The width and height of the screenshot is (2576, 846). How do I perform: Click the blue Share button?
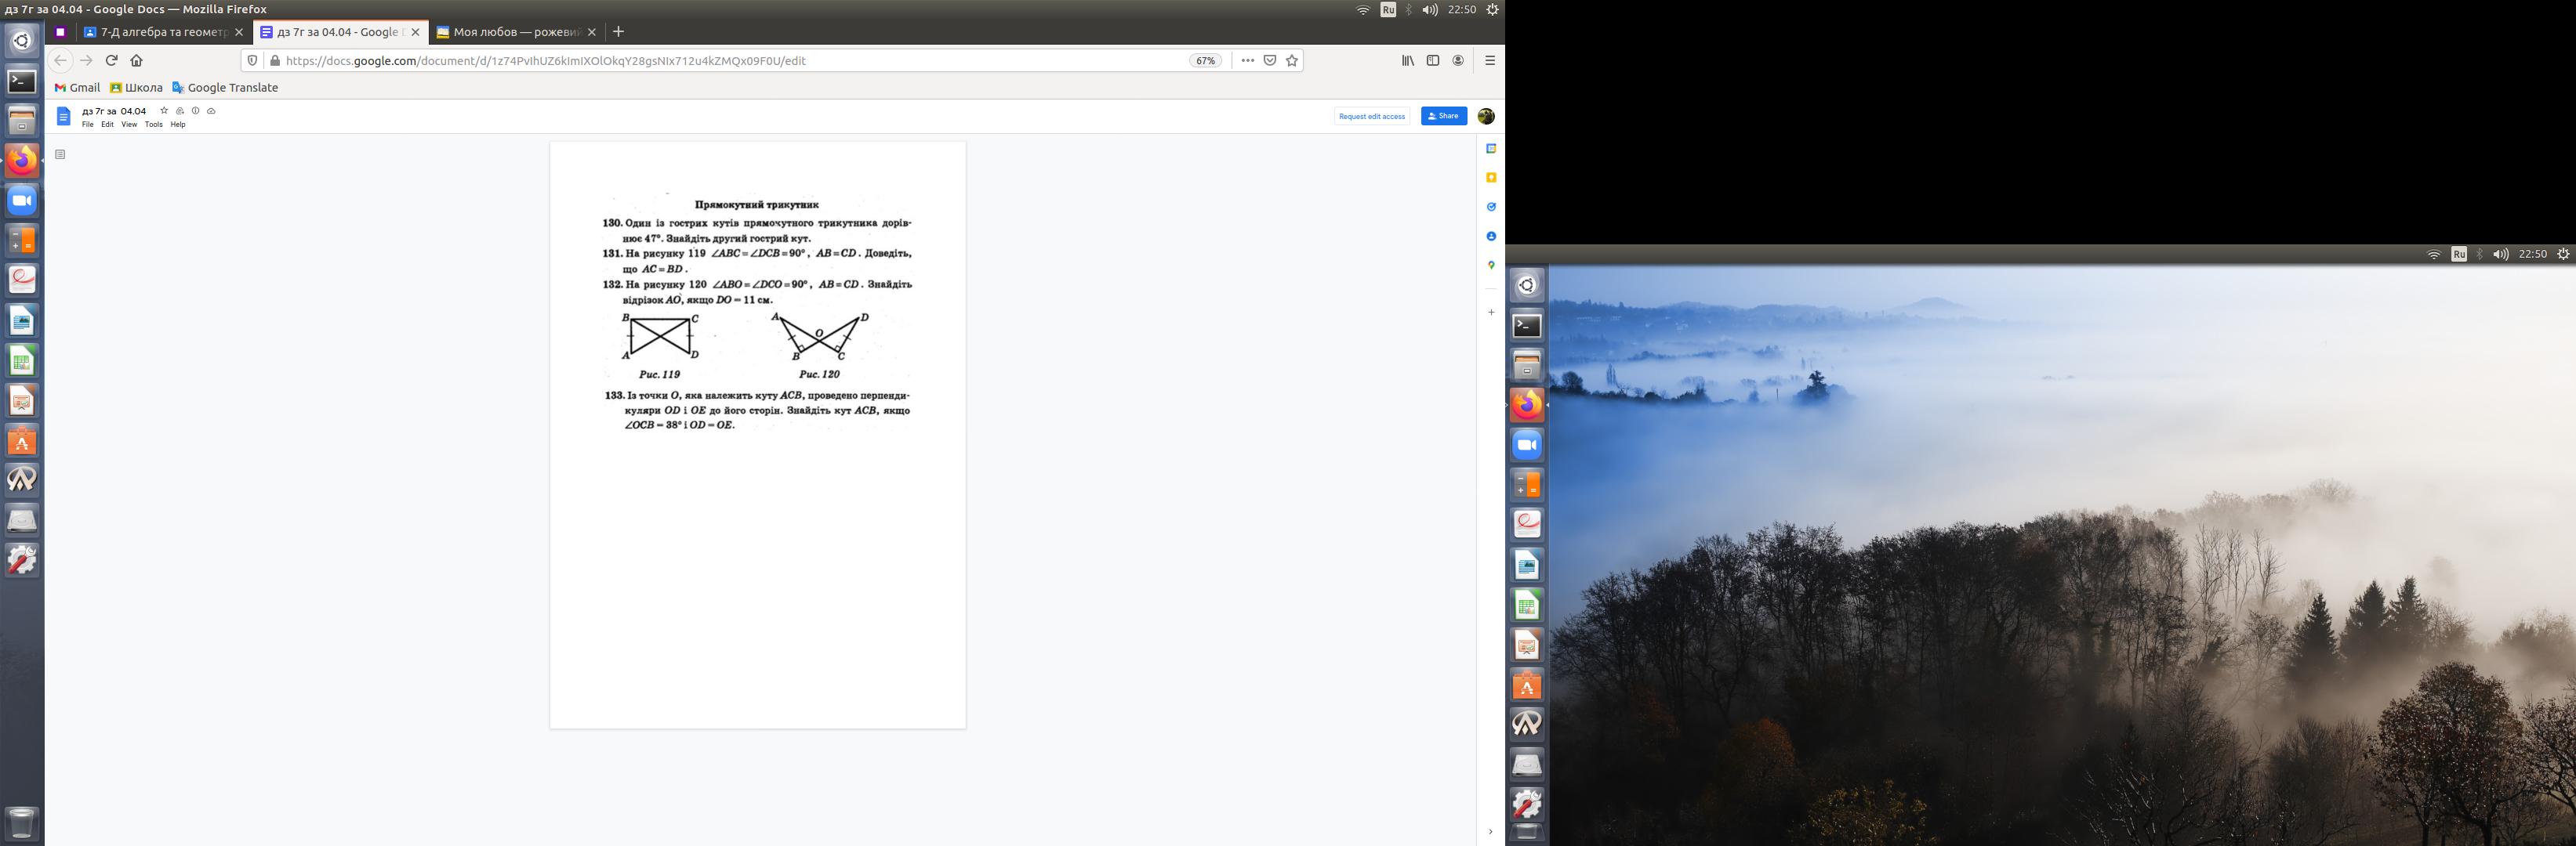coord(1443,117)
